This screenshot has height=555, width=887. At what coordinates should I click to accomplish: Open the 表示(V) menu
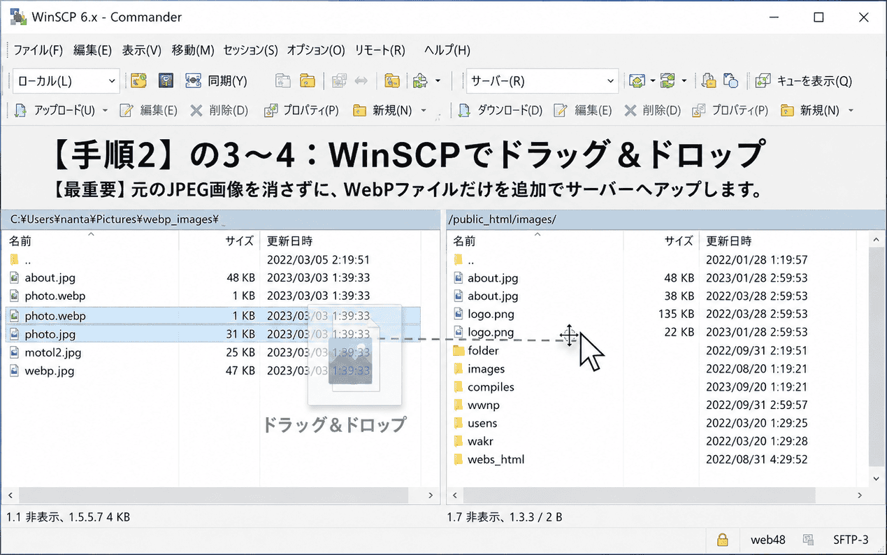tap(142, 50)
